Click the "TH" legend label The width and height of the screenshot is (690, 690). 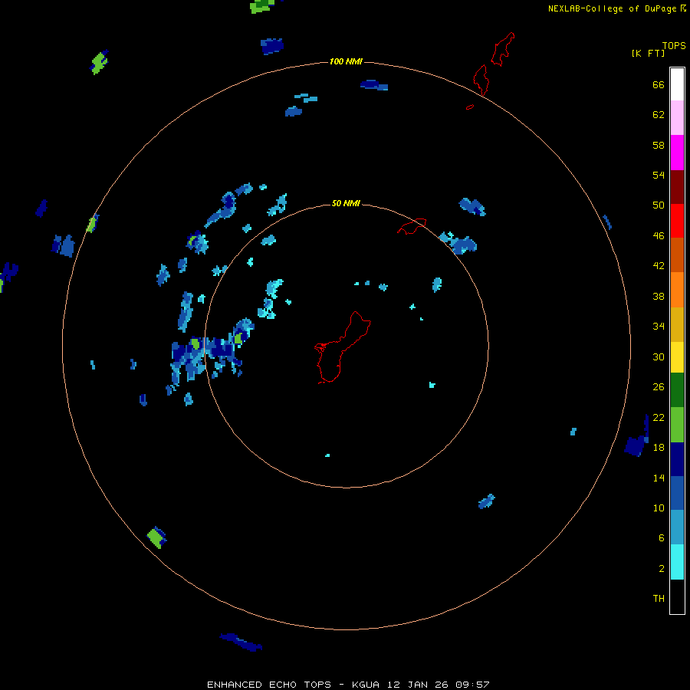click(x=659, y=599)
